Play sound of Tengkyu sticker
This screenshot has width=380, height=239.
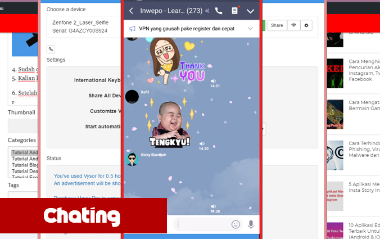click(202, 144)
